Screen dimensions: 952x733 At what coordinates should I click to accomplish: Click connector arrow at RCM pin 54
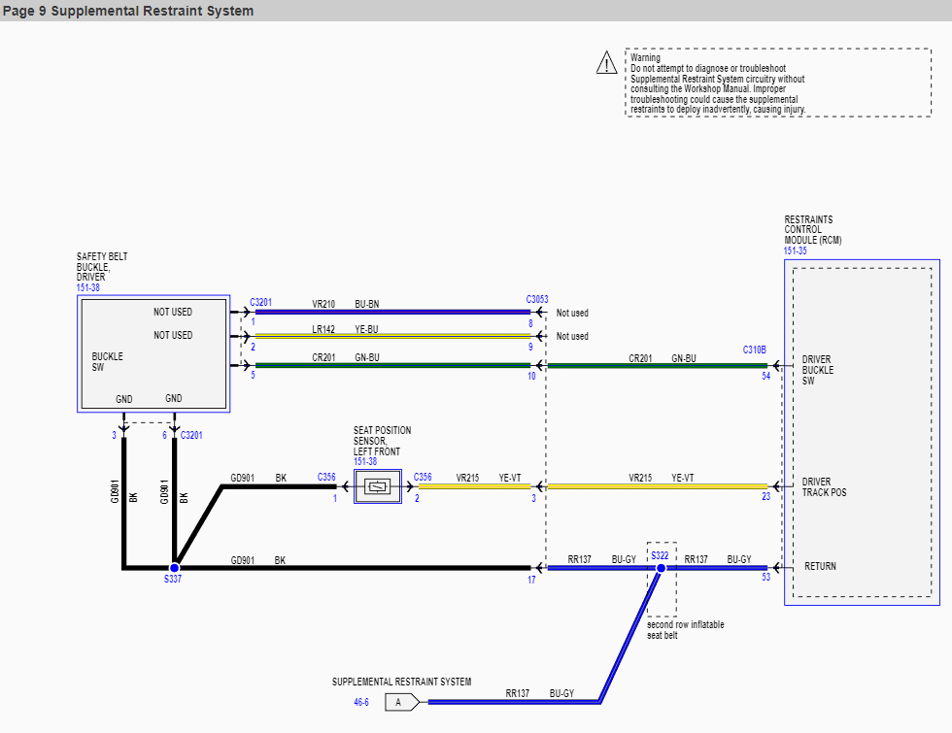(775, 366)
